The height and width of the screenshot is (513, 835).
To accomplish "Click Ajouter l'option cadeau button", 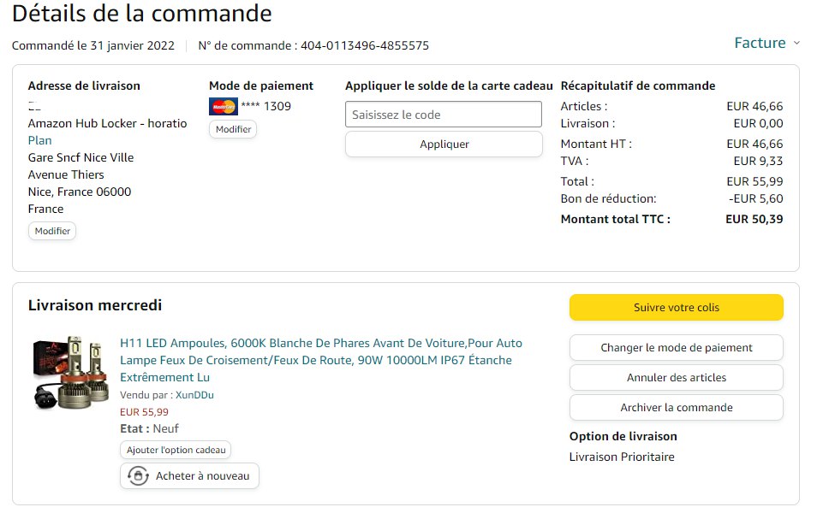I will (x=176, y=450).
